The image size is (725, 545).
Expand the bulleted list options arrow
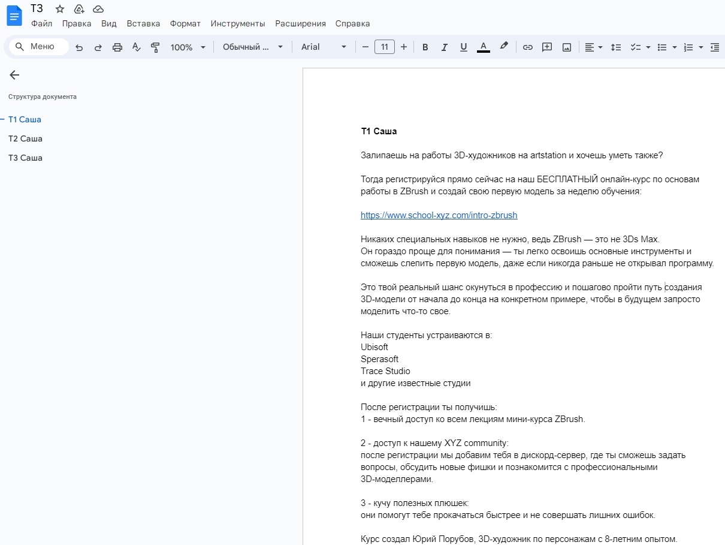675,47
